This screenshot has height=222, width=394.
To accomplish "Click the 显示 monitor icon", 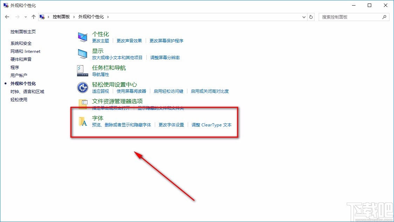I will pos(82,53).
